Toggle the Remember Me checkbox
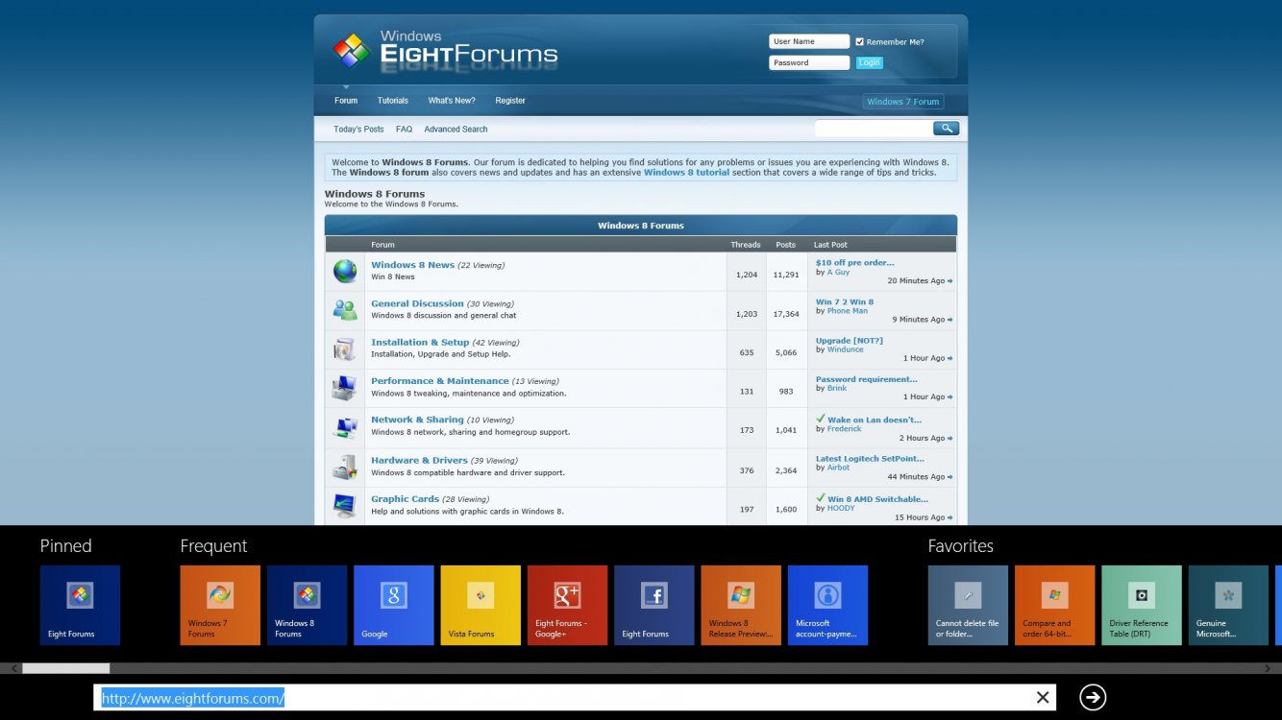 point(860,41)
